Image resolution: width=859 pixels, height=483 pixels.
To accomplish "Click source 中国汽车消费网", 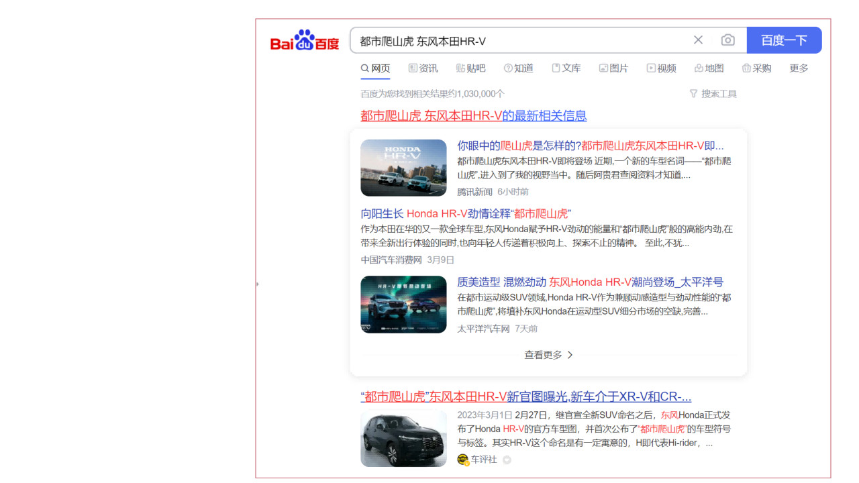I will 391,260.
